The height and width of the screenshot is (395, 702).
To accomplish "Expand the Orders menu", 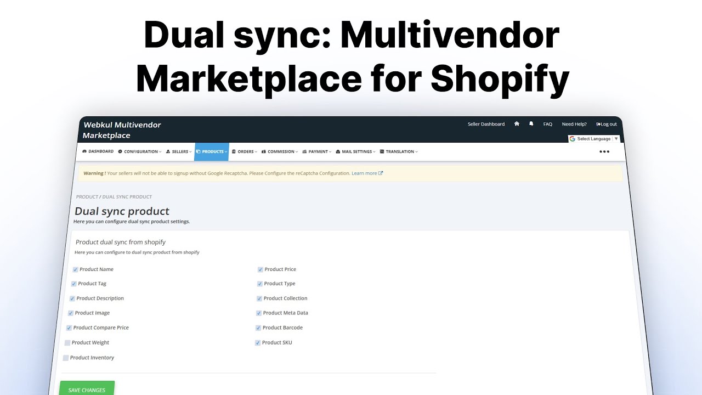I will tap(244, 151).
